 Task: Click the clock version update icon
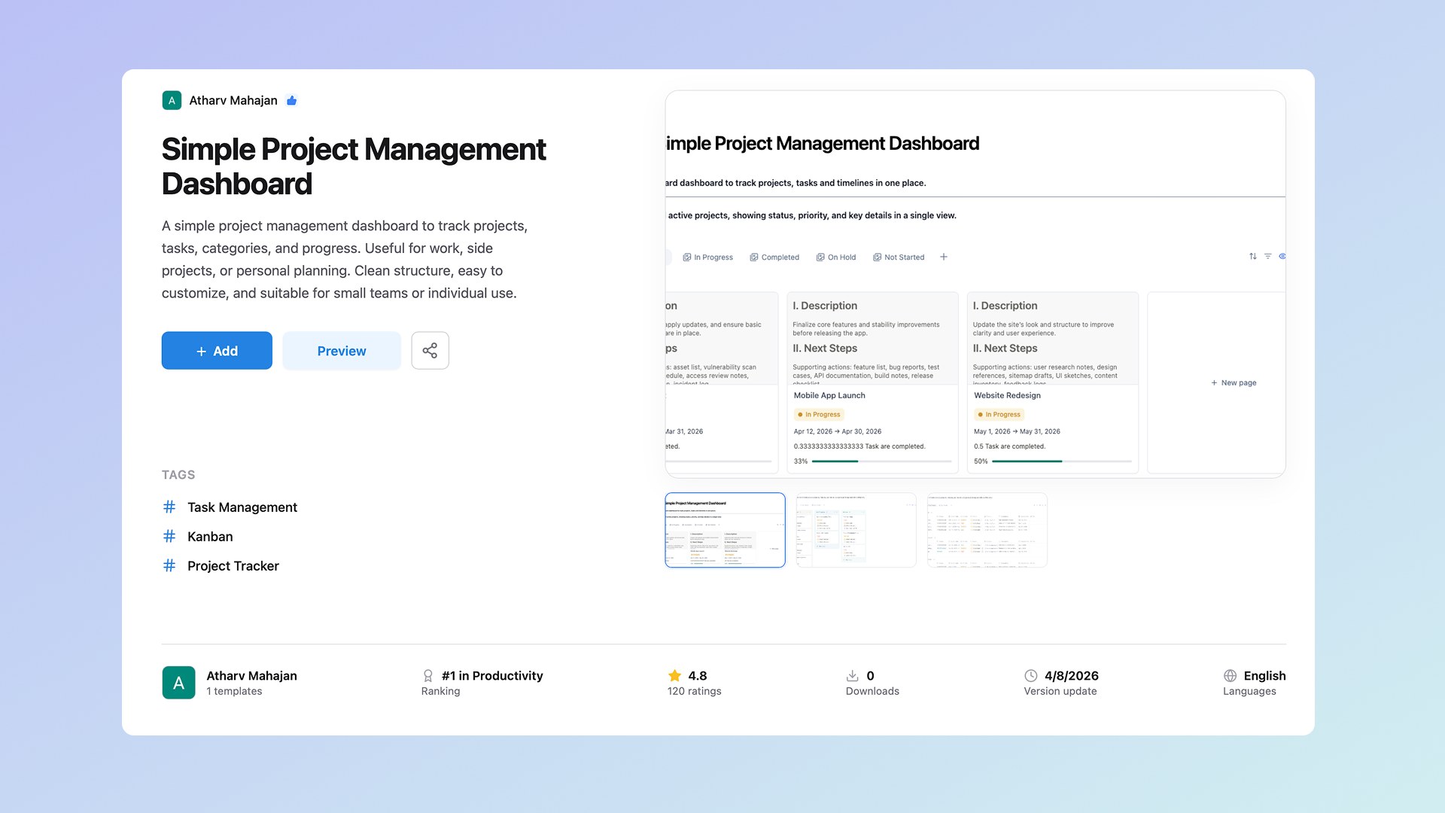click(1030, 676)
